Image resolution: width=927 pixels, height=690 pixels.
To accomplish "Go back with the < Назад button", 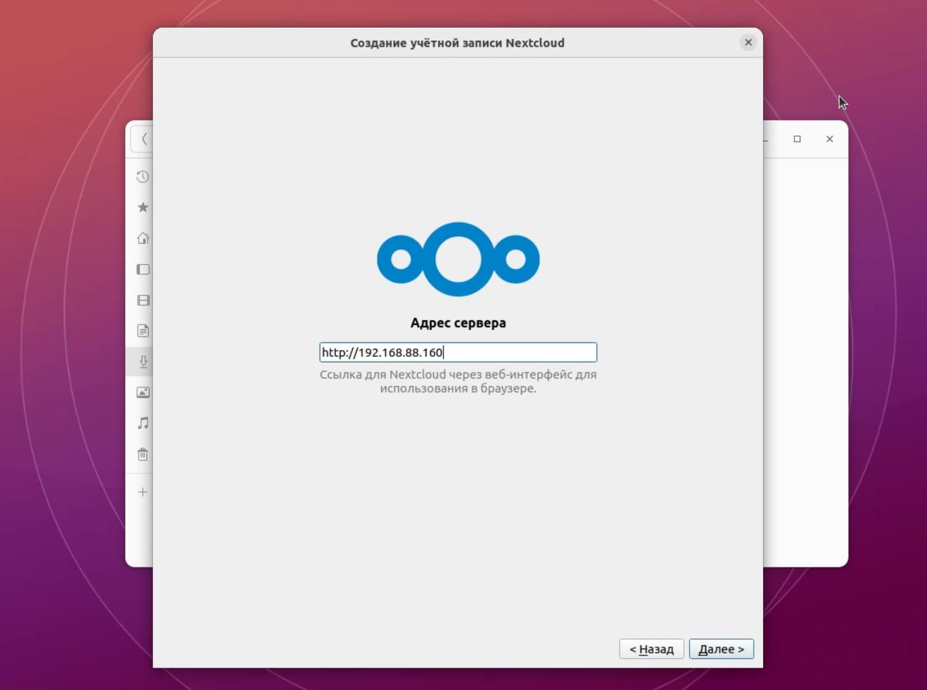I will [651, 649].
